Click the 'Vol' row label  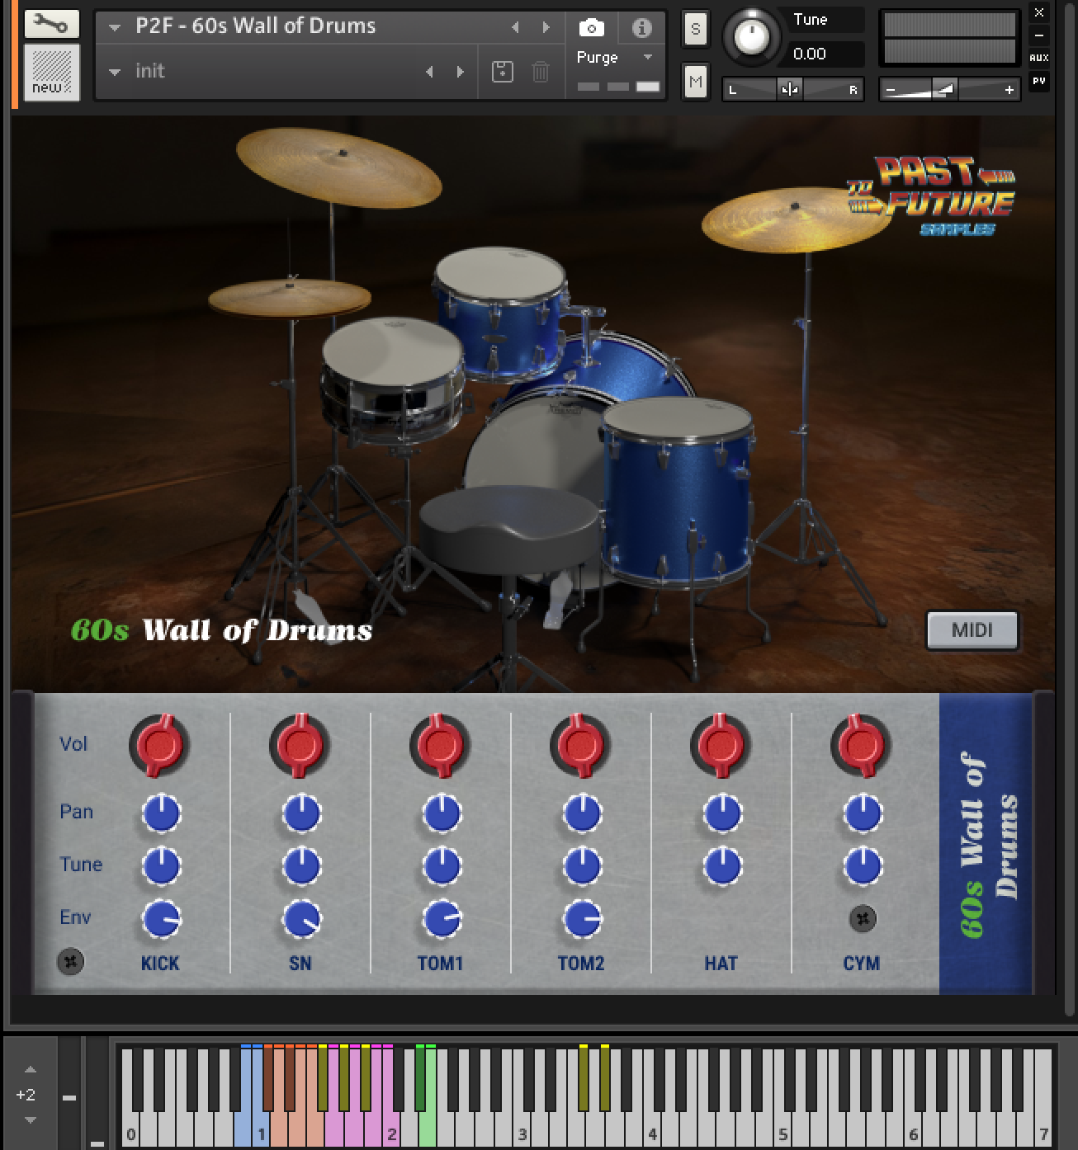point(73,744)
